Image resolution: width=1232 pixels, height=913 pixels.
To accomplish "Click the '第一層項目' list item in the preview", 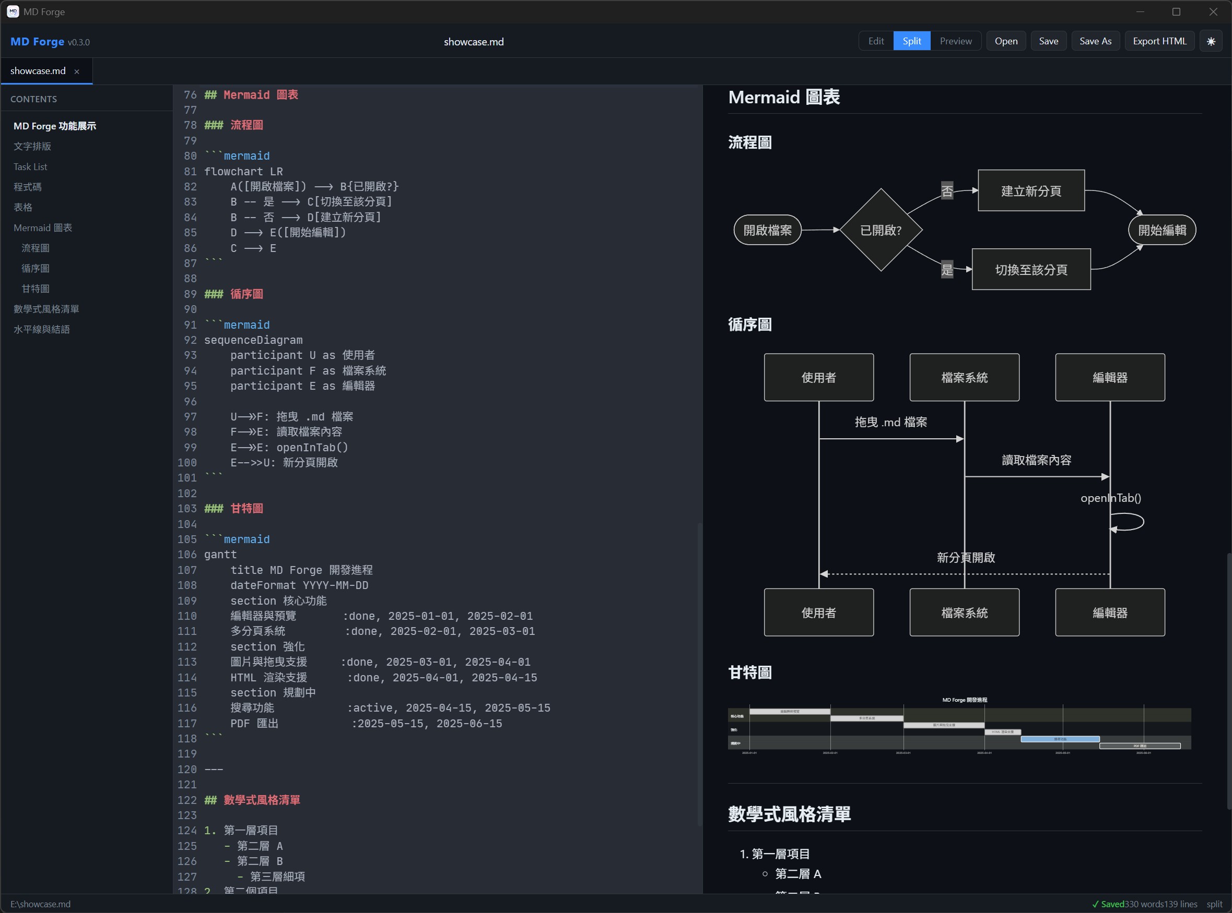I will tap(781, 854).
